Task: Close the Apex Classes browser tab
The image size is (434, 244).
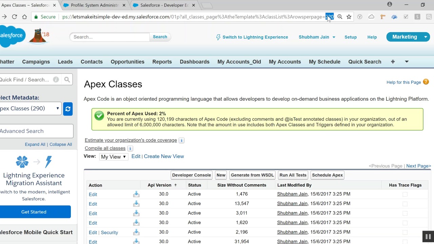Action: click(x=54, y=5)
